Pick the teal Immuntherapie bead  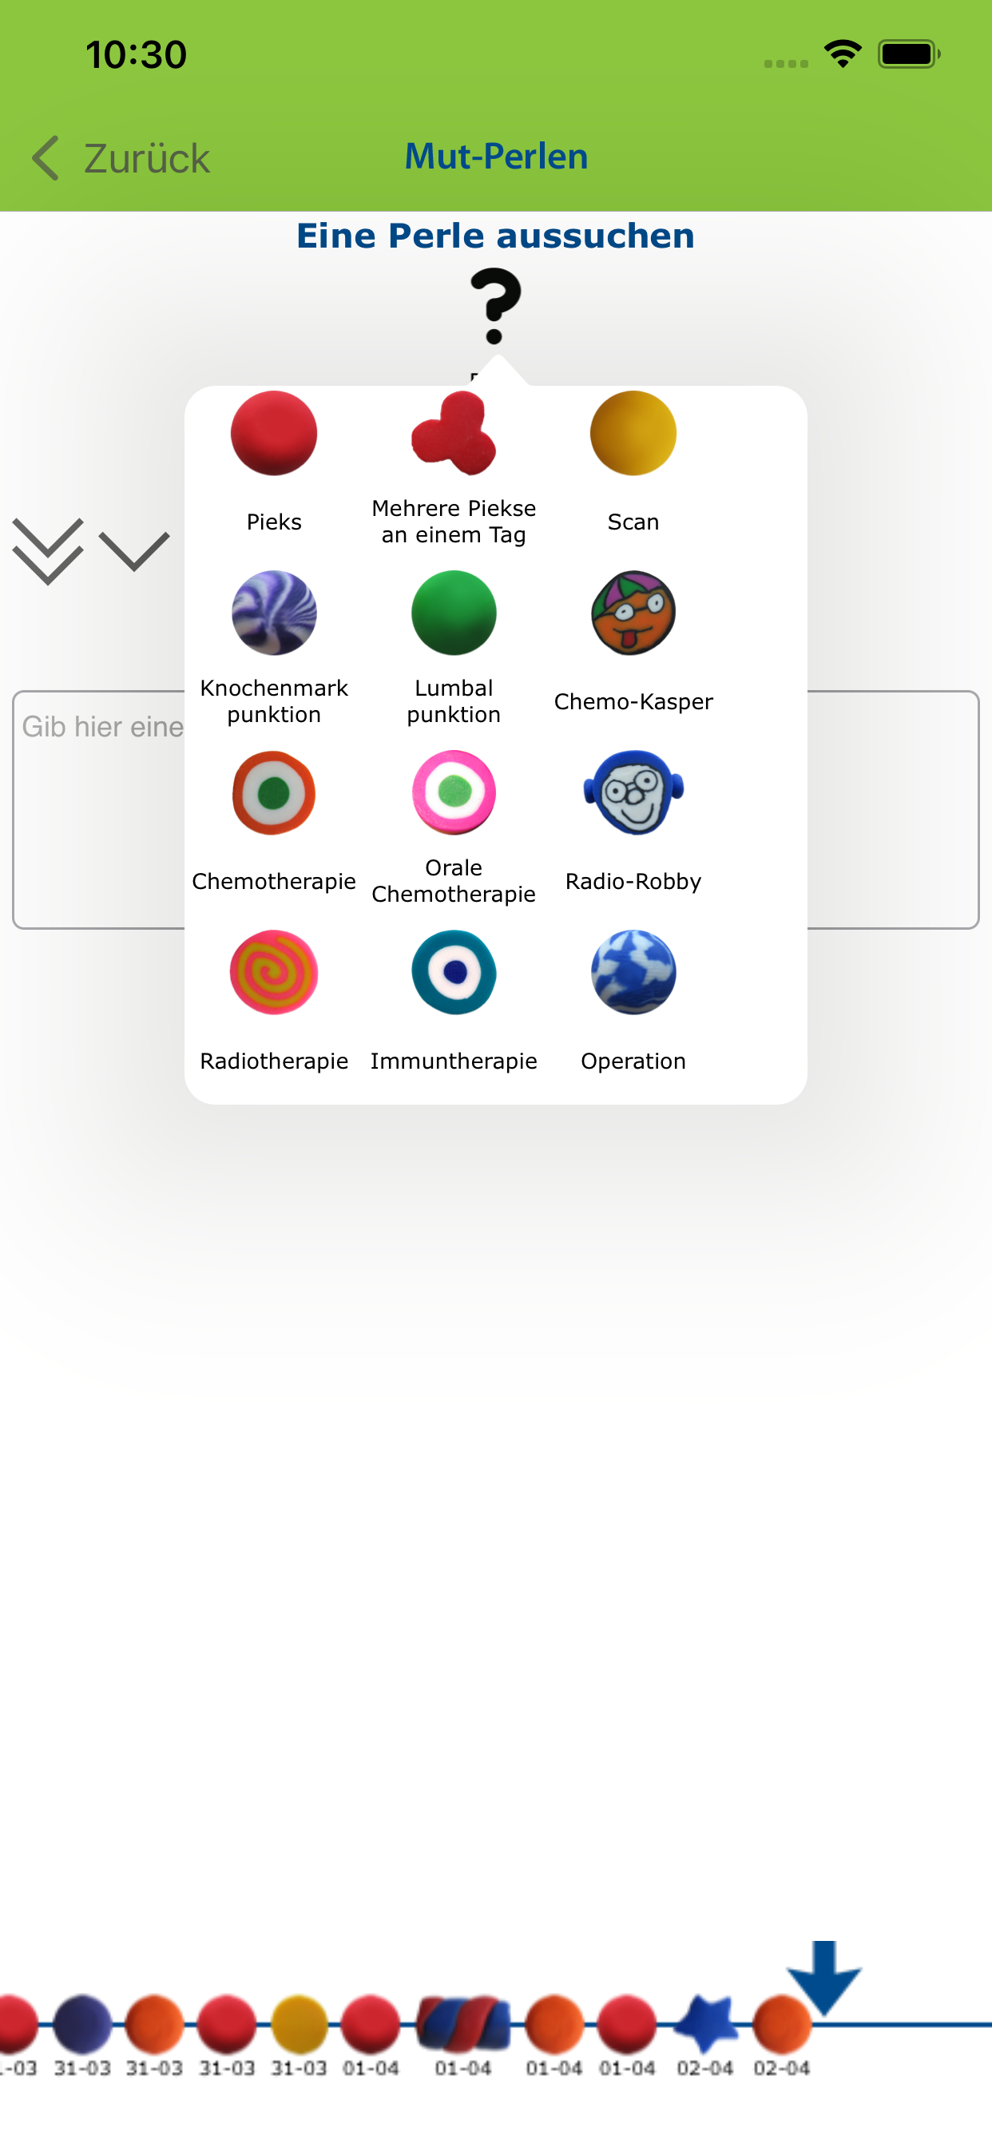click(x=454, y=972)
